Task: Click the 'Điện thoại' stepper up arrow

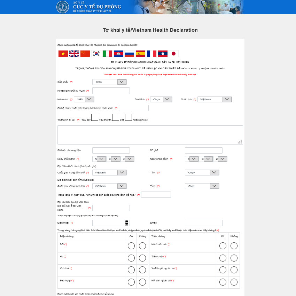Action: [127, 221]
